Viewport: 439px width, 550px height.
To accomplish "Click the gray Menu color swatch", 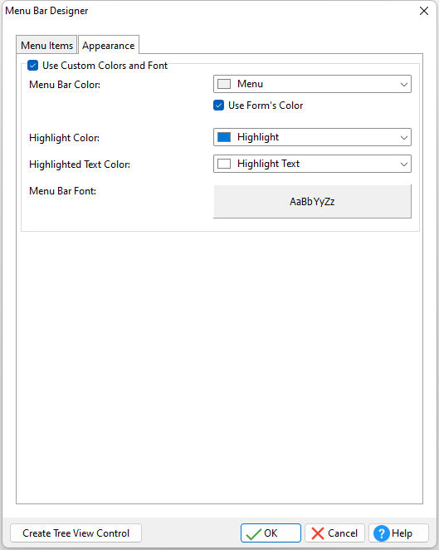I will pos(224,84).
